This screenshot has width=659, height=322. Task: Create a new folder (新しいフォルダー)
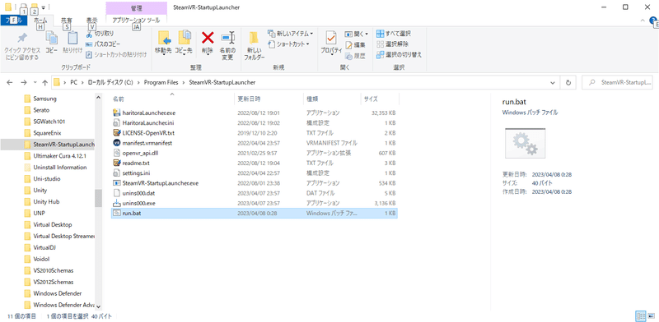(x=255, y=46)
